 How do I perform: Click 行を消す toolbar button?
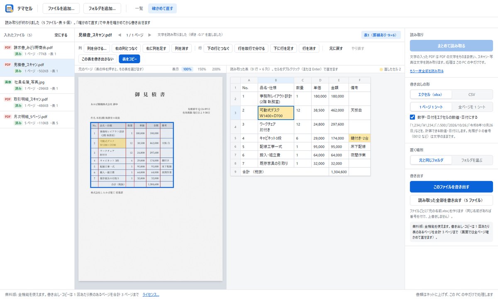309,49
